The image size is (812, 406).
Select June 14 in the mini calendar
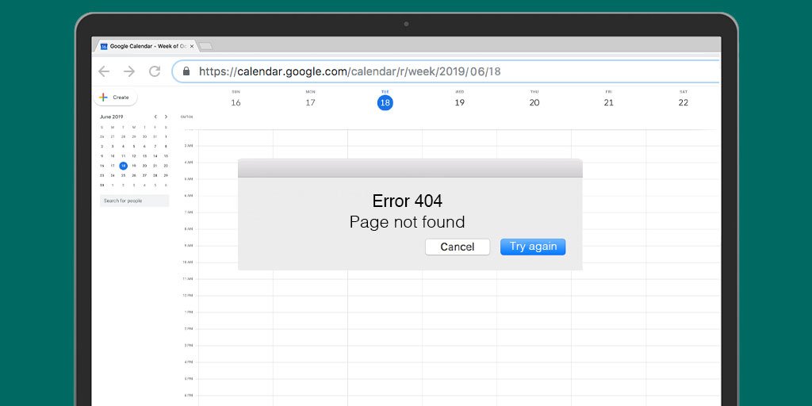tap(155, 156)
